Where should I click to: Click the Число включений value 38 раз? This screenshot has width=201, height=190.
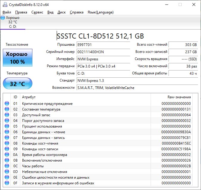[183, 66]
